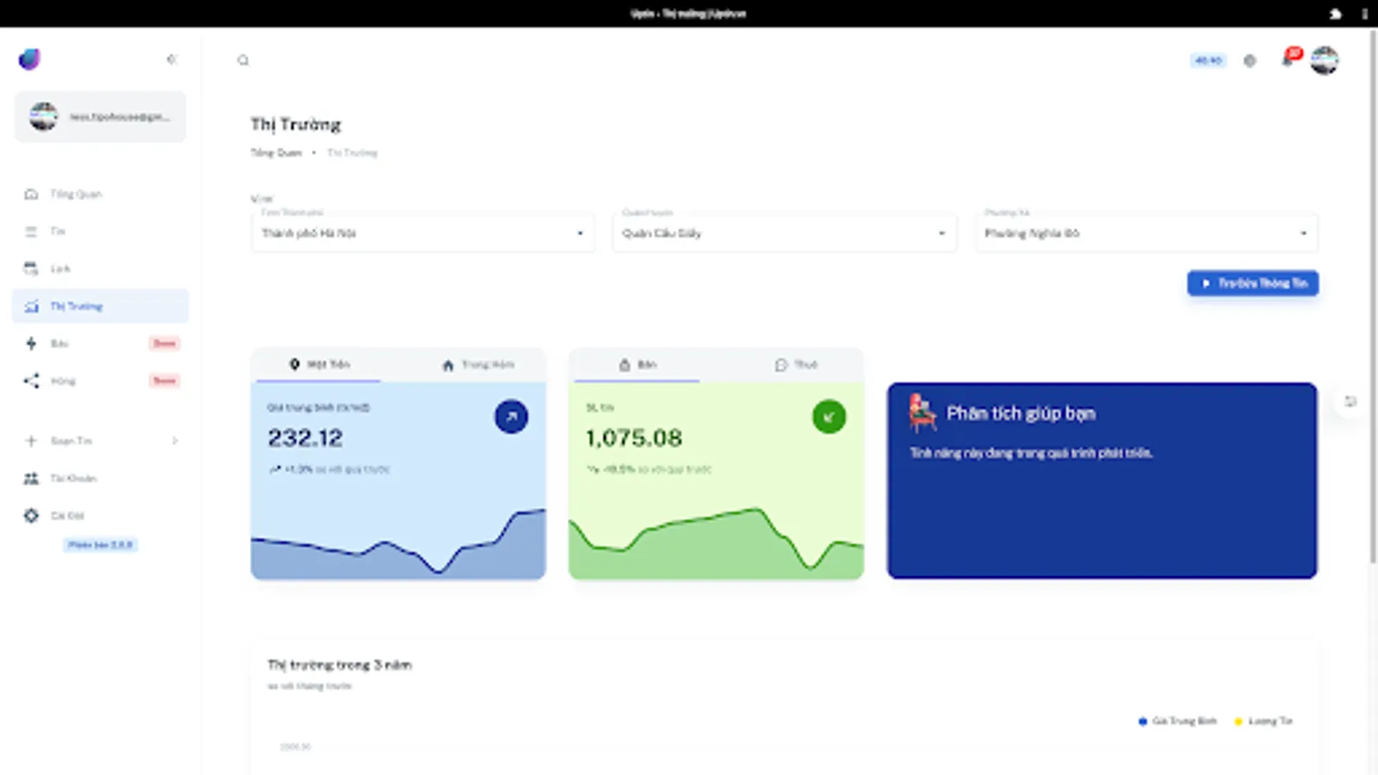Click the Thị trường trong 3 năm heading

(339, 665)
